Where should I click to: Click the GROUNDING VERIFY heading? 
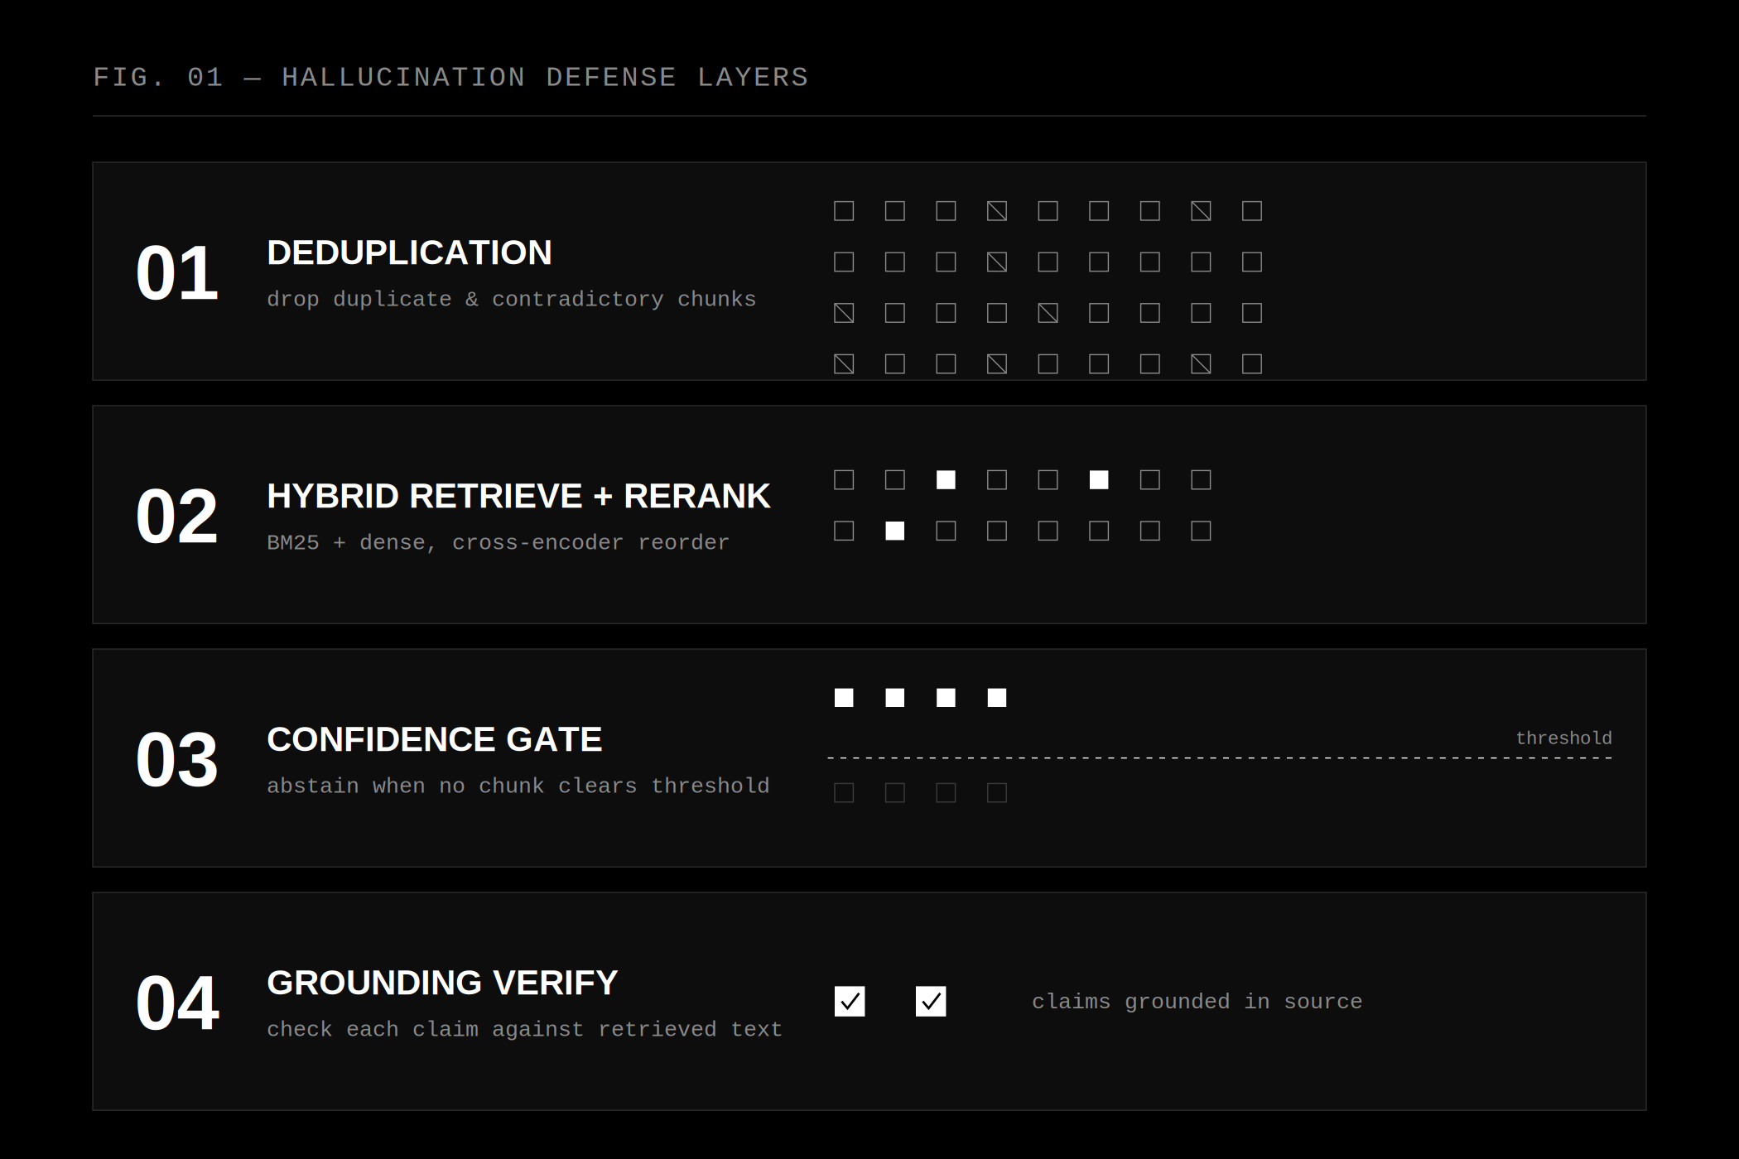click(x=442, y=983)
